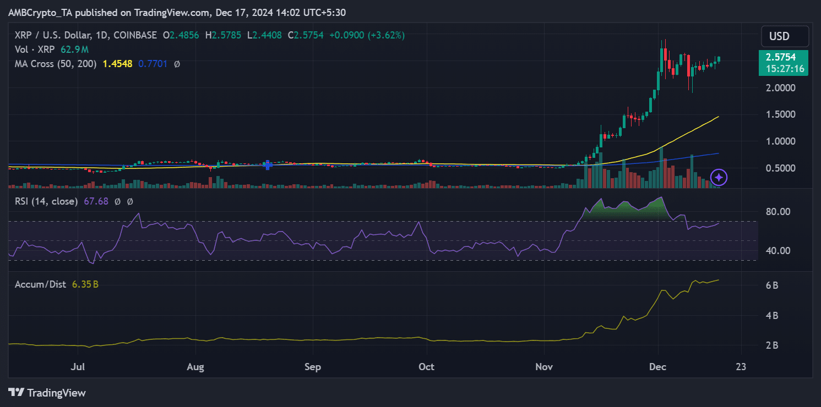Click the yellow 50 MA value 1.4548

117,64
